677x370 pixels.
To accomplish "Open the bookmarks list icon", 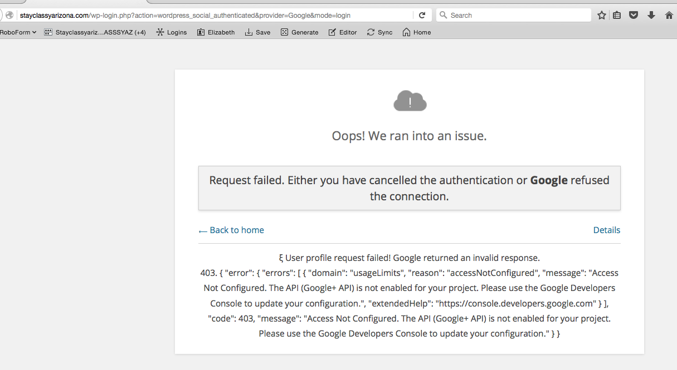I will pyautogui.click(x=617, y=16).
